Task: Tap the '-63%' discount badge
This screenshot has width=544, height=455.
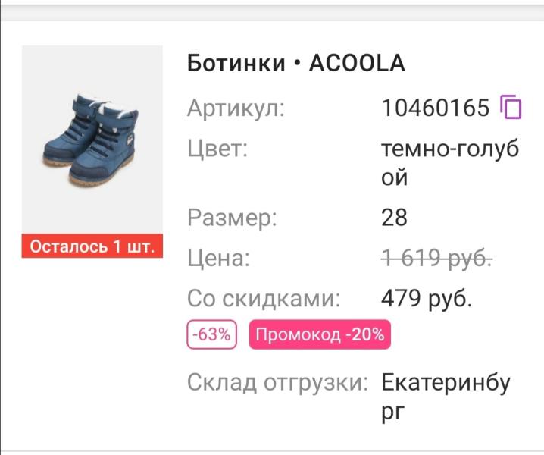Action: pos(212,334)
